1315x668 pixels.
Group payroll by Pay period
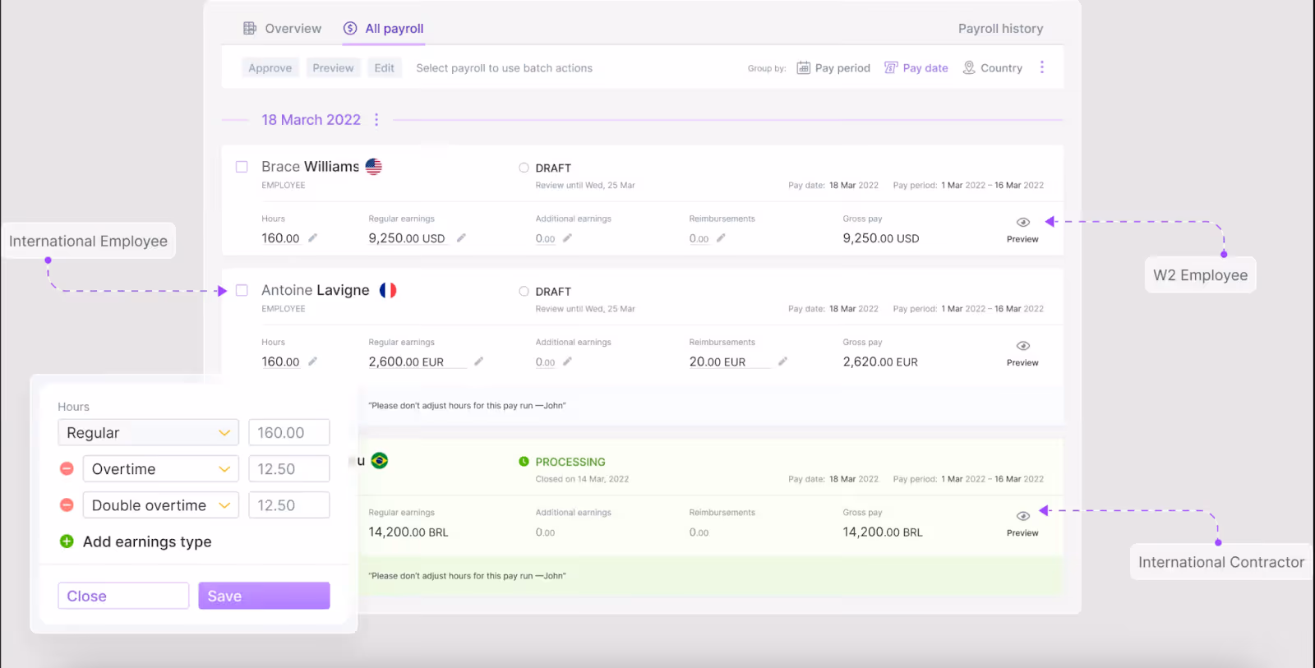point(833,68)
